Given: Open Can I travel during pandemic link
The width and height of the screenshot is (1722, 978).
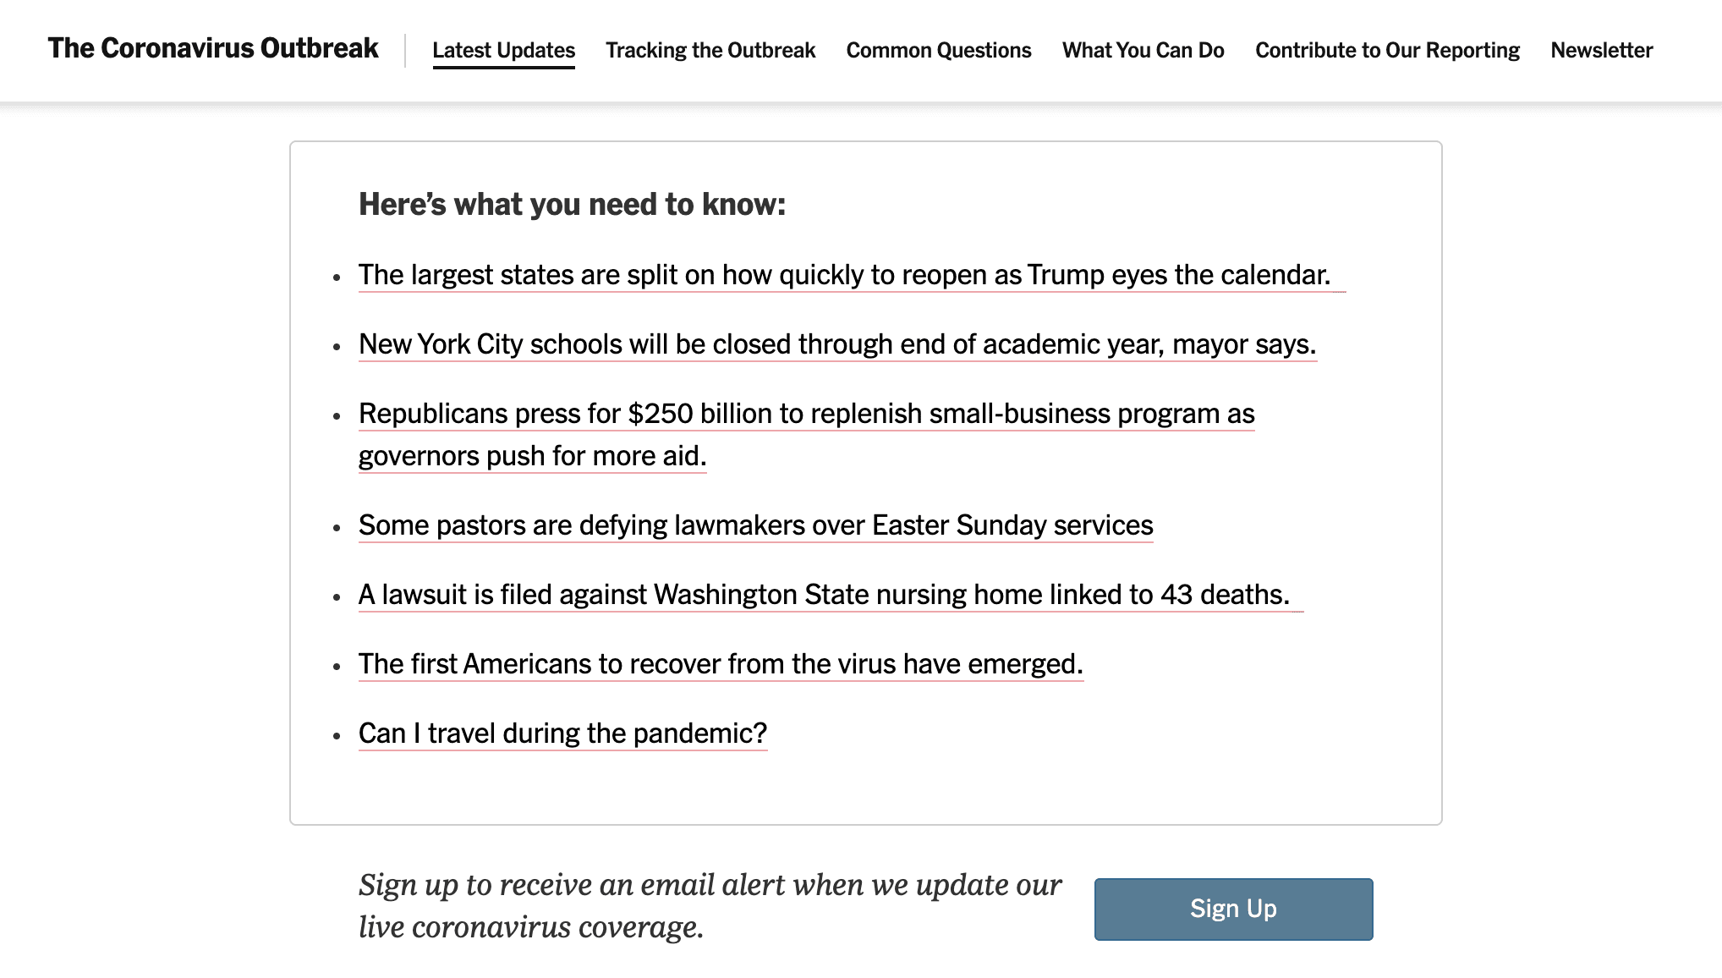Looking at the screenshot, I should click(x=562, y=733).
